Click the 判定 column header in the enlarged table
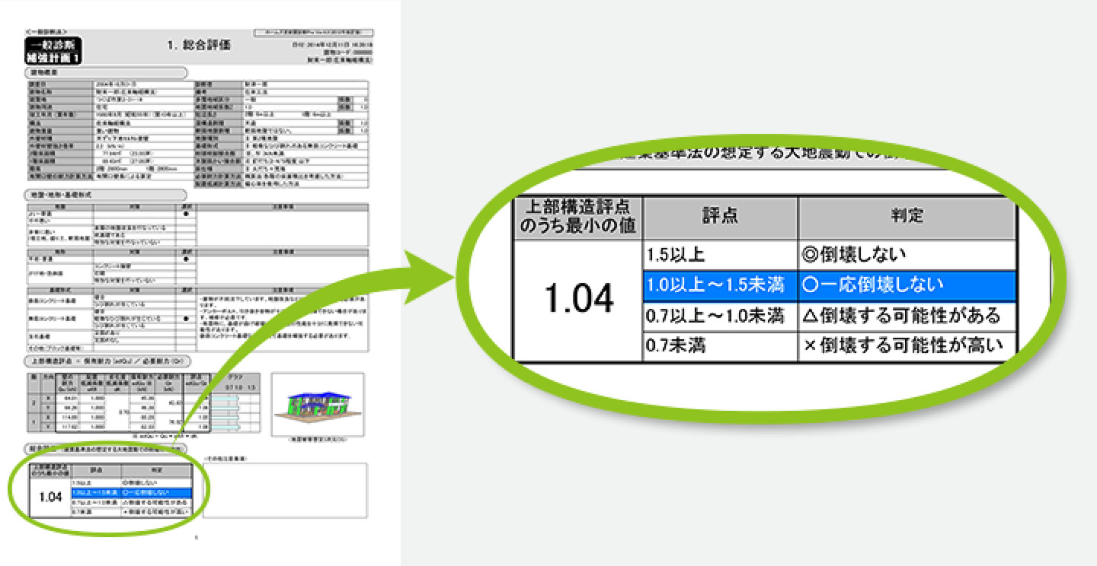The width and height of the screenshot is (1097, 566). click(907, 217)
